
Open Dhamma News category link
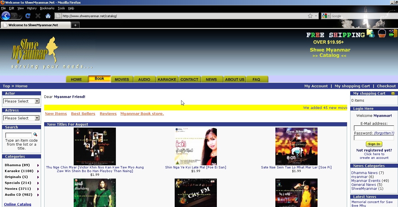[x=365, y=173]
